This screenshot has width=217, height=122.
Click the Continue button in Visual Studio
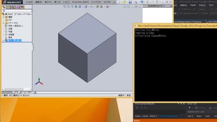tap(184, 9)
